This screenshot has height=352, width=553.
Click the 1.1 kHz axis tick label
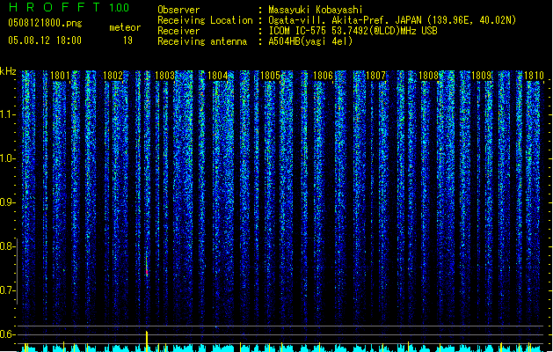[x=7, y=114]
